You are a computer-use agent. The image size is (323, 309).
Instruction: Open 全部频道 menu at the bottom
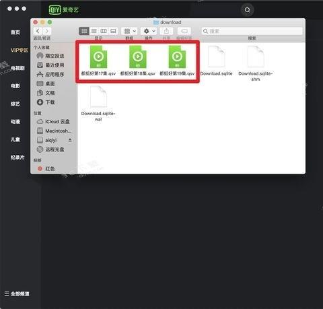[17, 294]
